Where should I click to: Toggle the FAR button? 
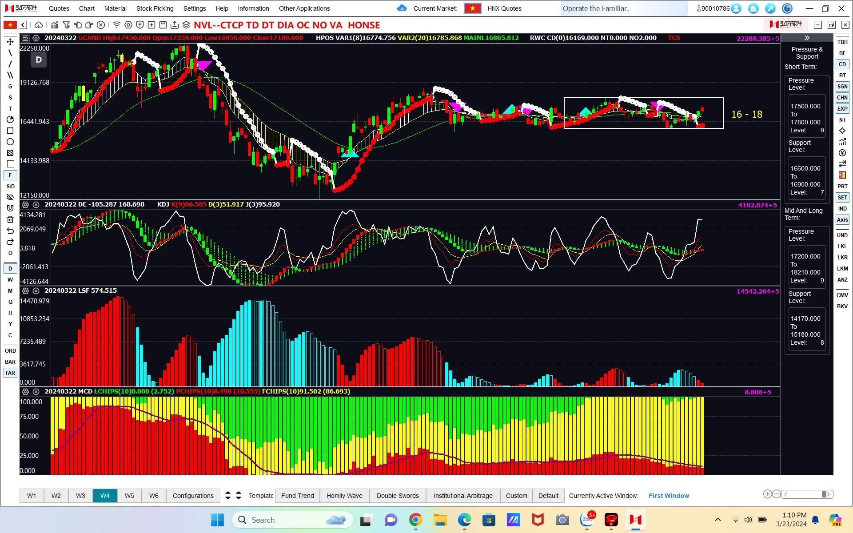point(10,373)
